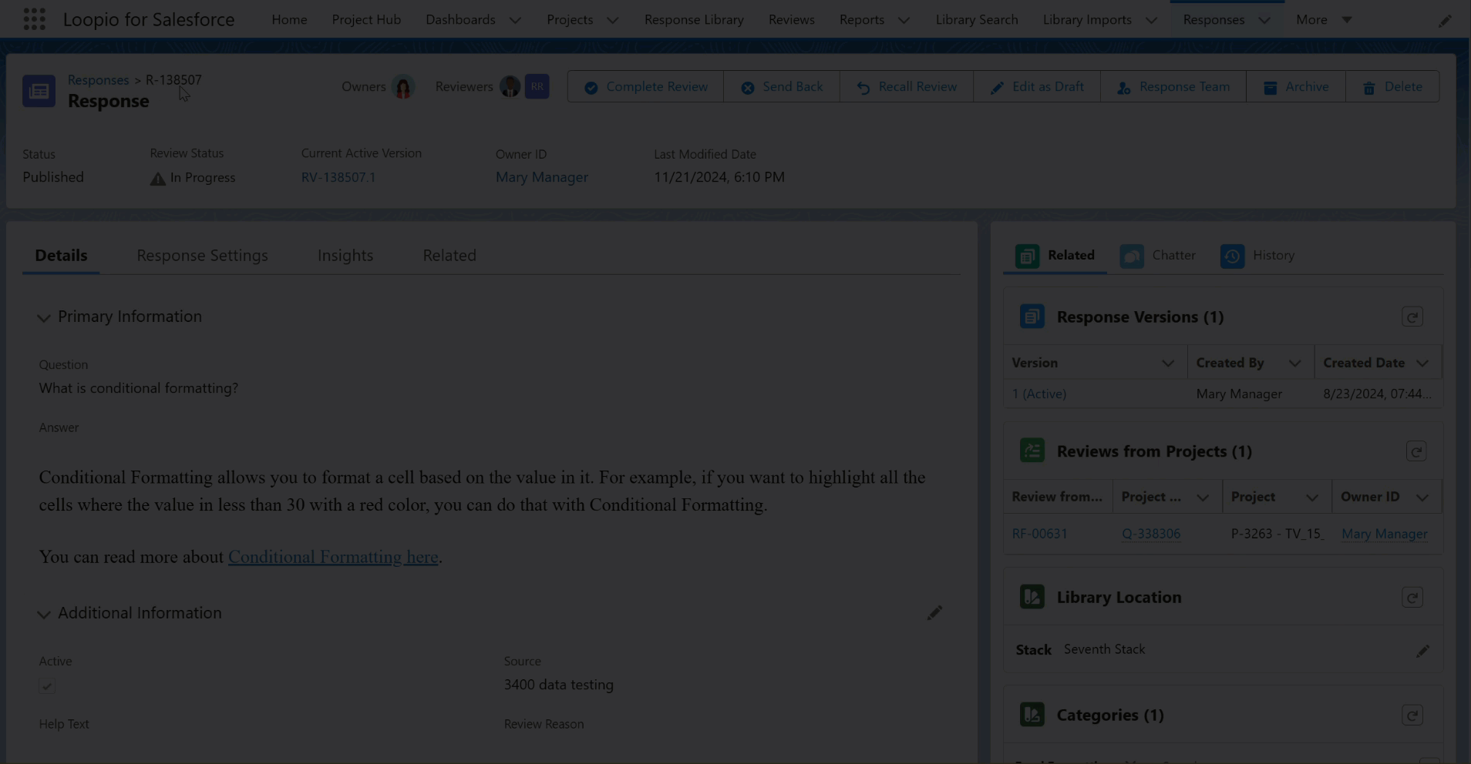Open the Created By column menu

1294,364
